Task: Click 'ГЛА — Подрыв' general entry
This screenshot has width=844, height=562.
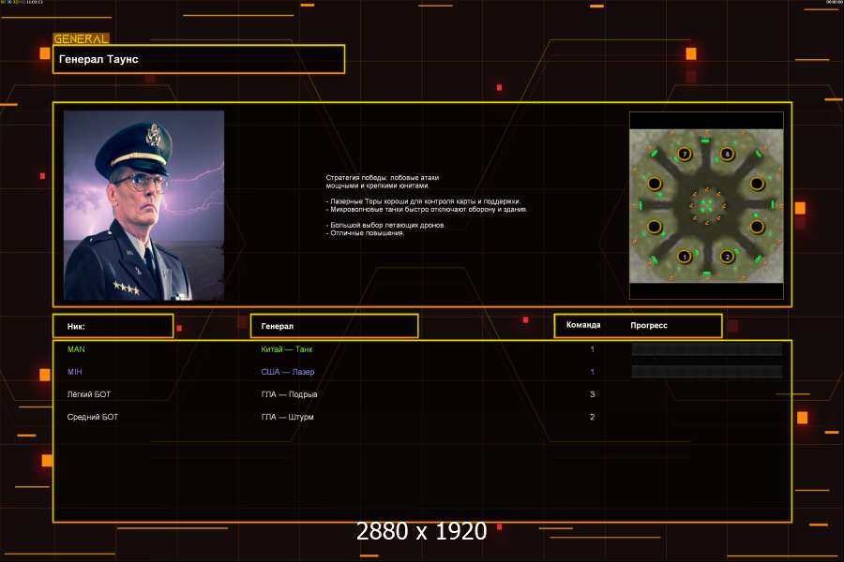Action: (x=289, y=394)
